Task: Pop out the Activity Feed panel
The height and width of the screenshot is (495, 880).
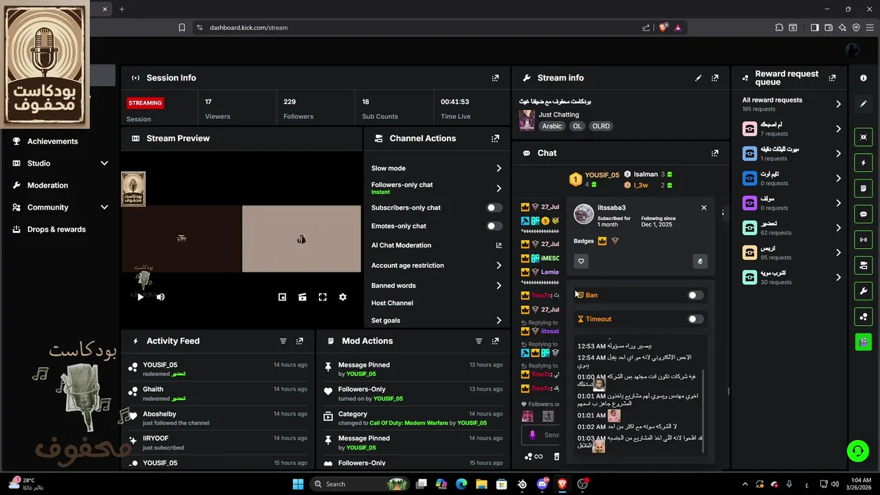Action: point(300,341)
